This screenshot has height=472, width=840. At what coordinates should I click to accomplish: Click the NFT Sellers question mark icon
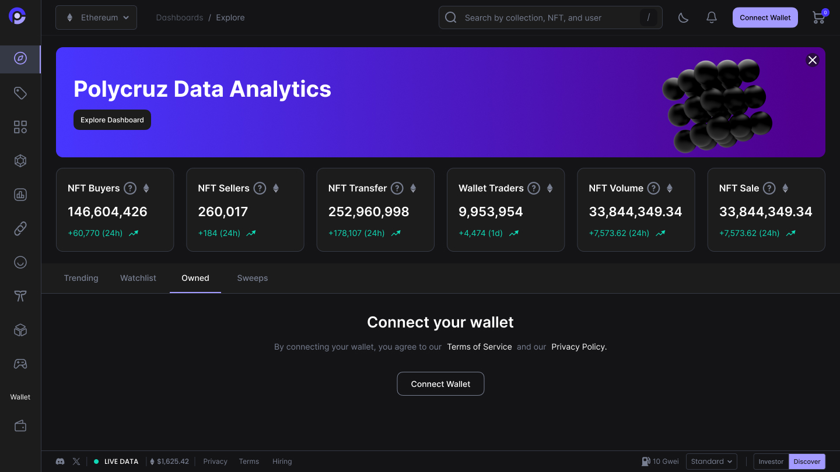pos(260,188)
